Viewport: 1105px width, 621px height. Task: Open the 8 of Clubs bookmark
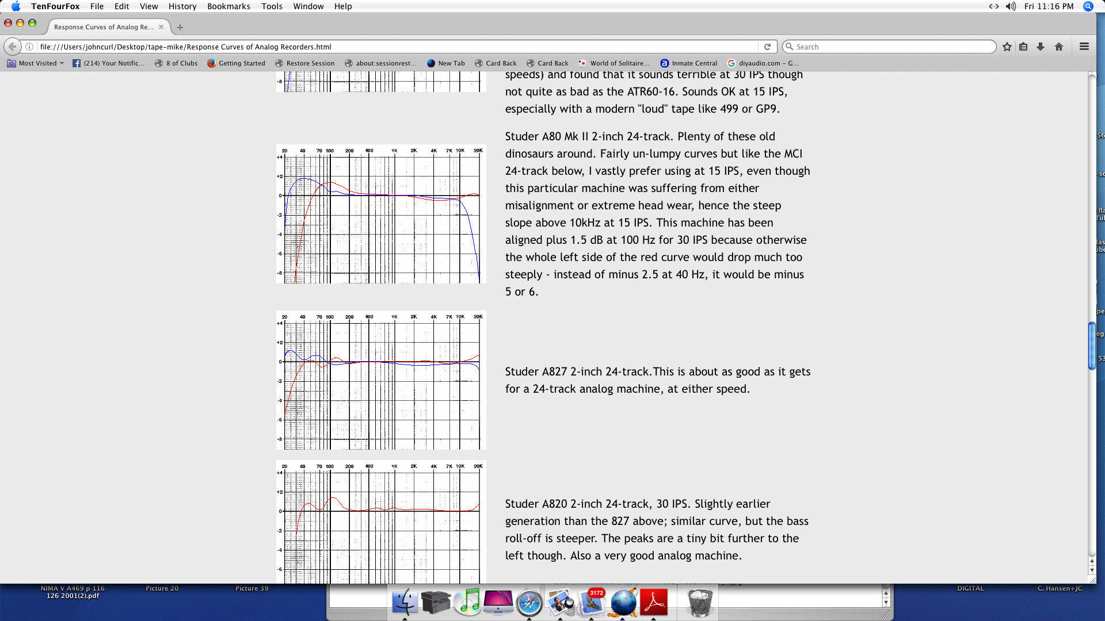[x=176, y=63]
